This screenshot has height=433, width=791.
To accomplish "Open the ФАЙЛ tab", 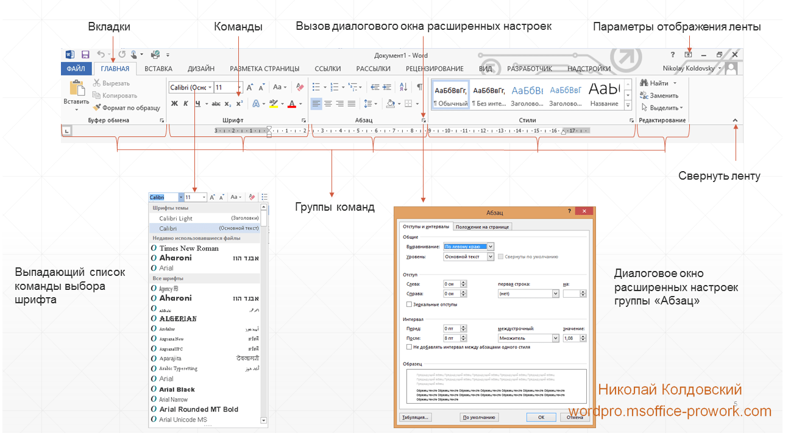I will coord(76,69).
